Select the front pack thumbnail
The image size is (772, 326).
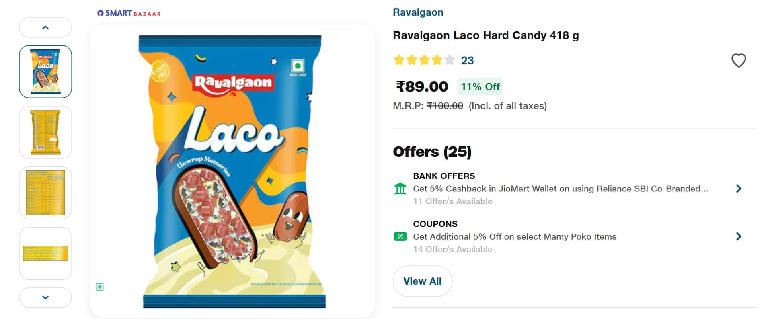pos(45,72)
